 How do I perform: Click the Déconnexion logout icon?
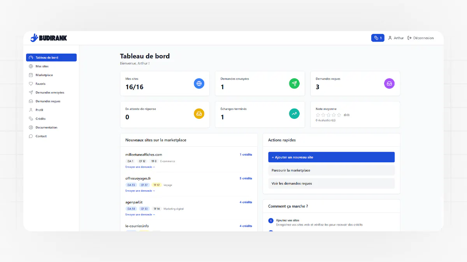coord(409,38)
